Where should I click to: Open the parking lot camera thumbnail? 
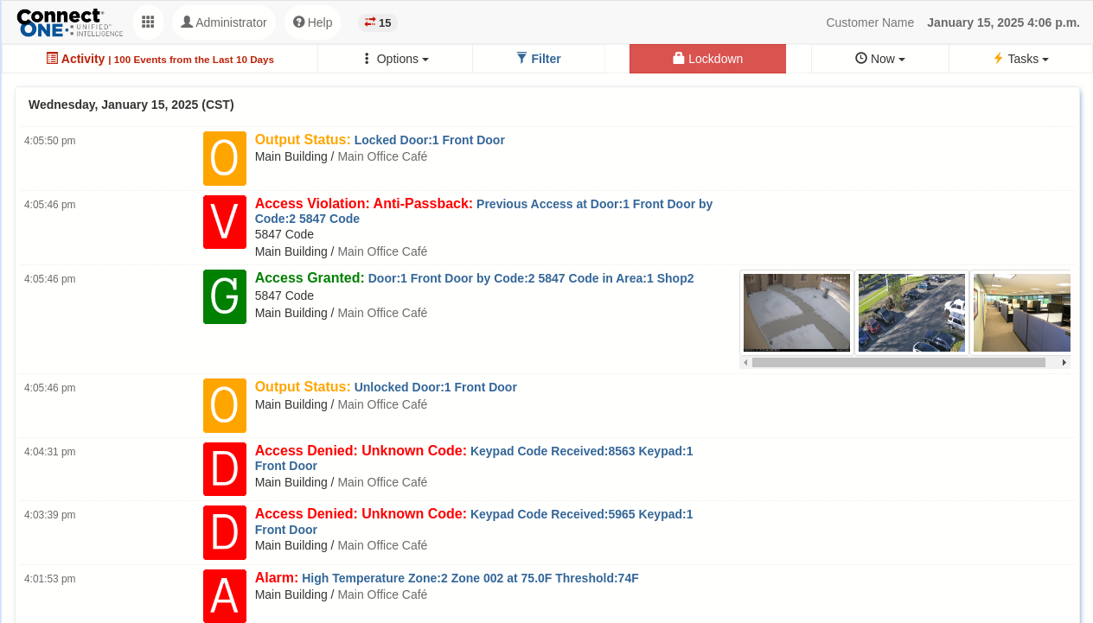click(x=911, y=313)
